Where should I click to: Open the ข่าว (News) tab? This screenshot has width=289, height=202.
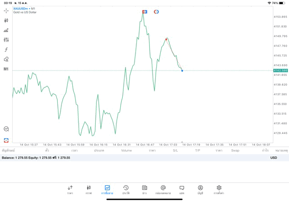(144, 189)
